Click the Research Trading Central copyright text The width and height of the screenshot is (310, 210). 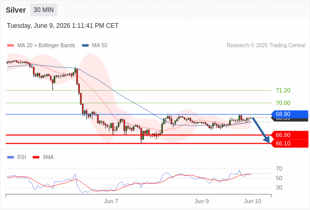pyautogui.click(x=266, y=46)
